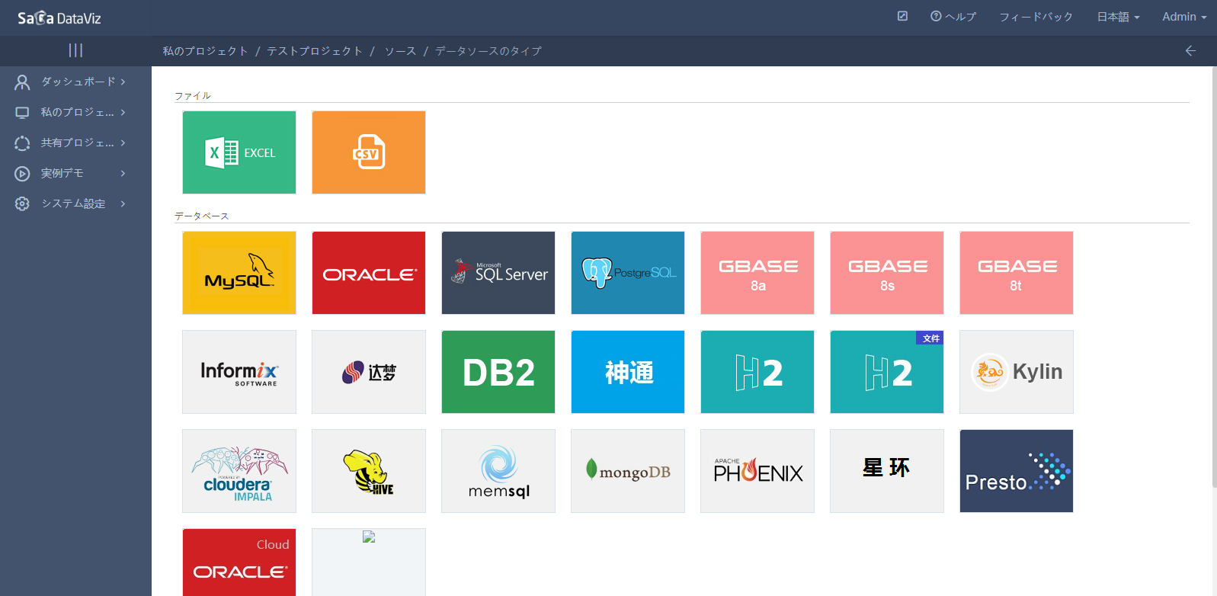Expand the 共有プロジェ... chevron
The image size is (1217, 596).
tap(123, 143)
